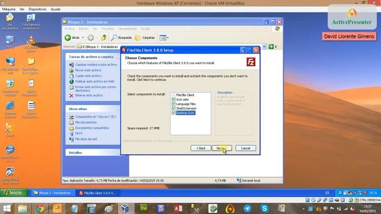
Task: Click the VirtualBox icon on host taskbar
Action: pyautogui.click(x=126, y=209)
